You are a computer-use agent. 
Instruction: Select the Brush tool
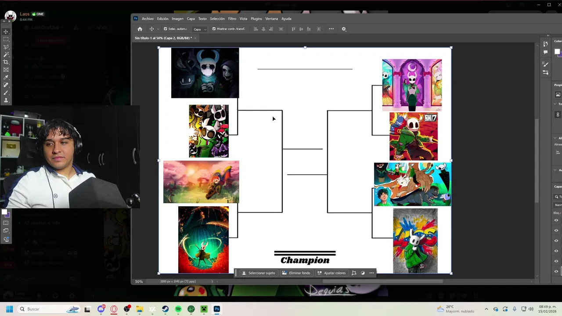[x=6, y=93]
